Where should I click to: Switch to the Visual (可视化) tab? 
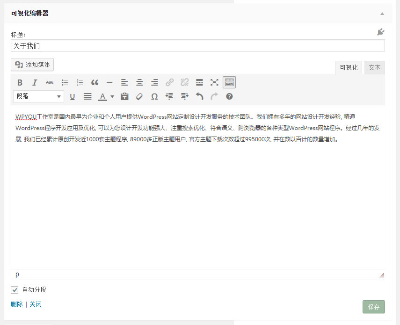click(349, 67)
